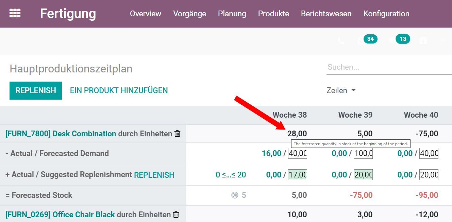Click EIN PRODUKT HINZUFÜGEN

tap(119, 90)
